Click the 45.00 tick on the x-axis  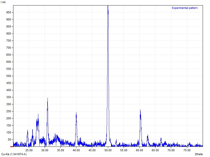(92, 150)
